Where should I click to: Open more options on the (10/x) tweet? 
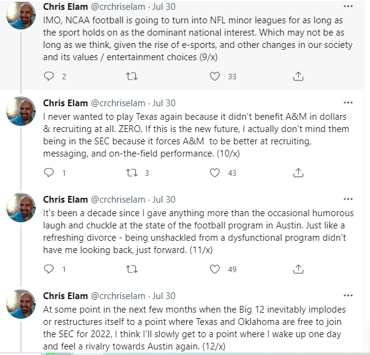[348, 103]
